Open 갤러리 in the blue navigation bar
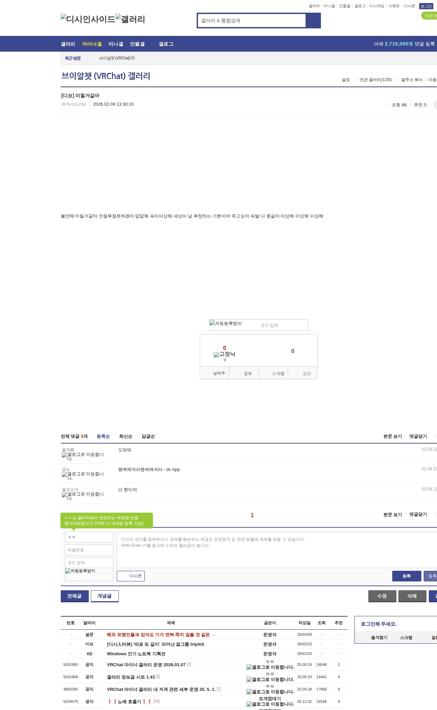Image resolution: width=437 pixels, height=710 pixels. [x=68, y=44]
